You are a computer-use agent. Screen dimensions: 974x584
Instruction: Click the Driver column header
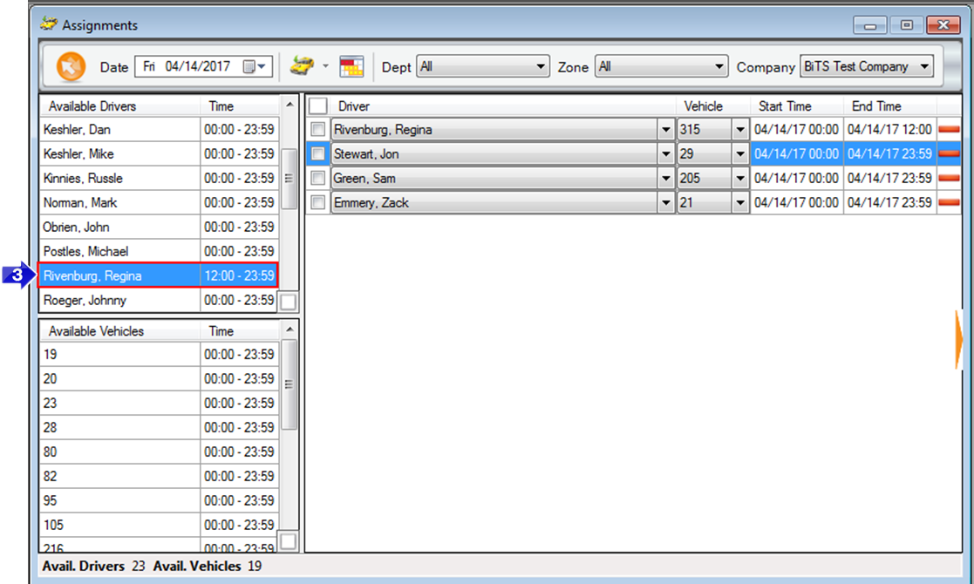(502, 106)
